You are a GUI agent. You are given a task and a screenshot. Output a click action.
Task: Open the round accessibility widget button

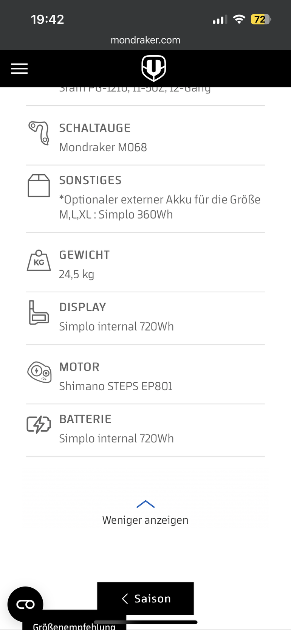25,604
